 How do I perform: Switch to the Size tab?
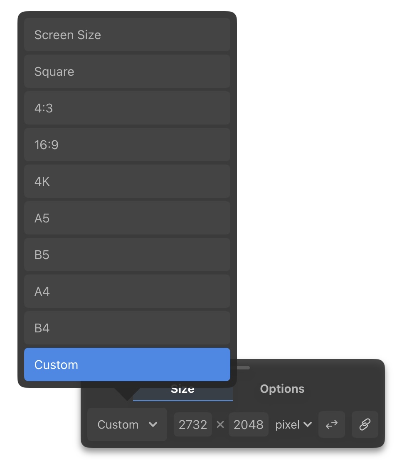tap(182, 390)
